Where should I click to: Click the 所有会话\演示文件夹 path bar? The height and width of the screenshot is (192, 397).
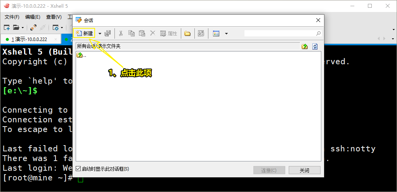(187, 46)
